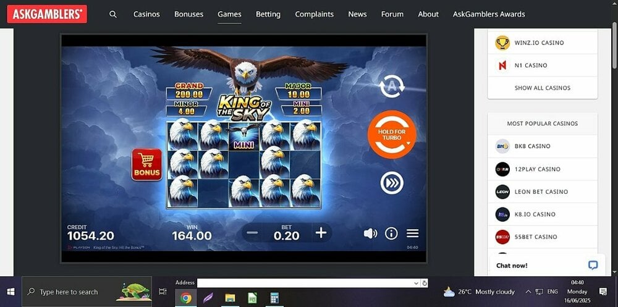Open the Bonuses menu
The image size is (618, 307).
[188, 14]
